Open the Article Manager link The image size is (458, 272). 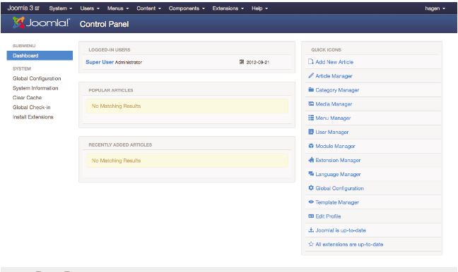[334, 76]
